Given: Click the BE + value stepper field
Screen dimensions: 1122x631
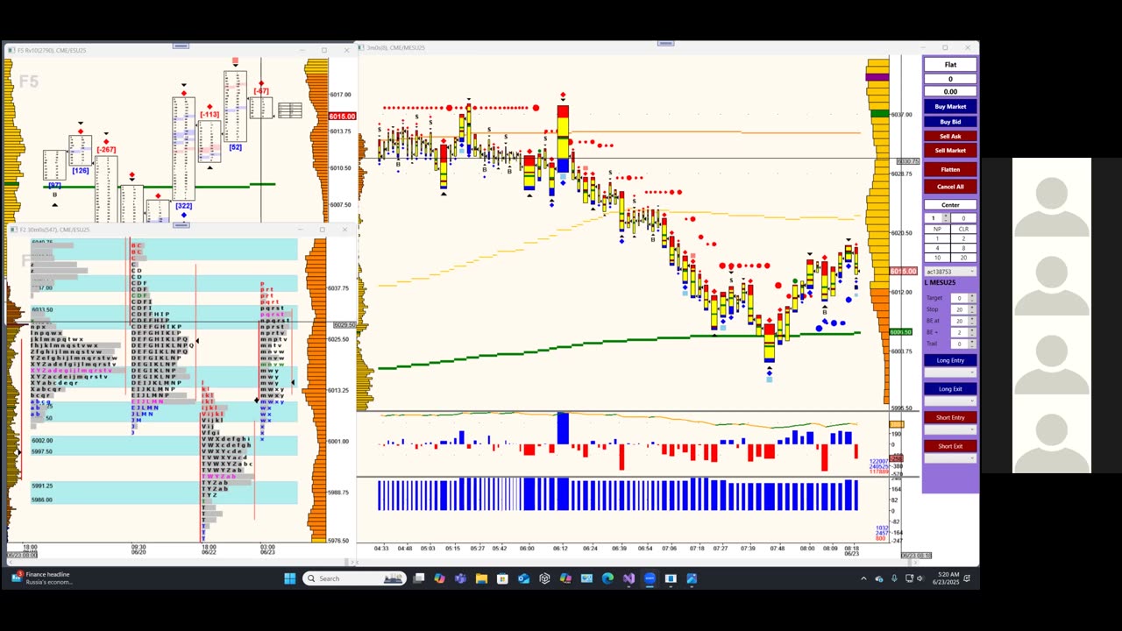Looking at the screenshot, I should tap(963, 332).
